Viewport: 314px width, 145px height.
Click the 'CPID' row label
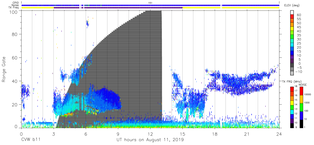coord(16,3)
